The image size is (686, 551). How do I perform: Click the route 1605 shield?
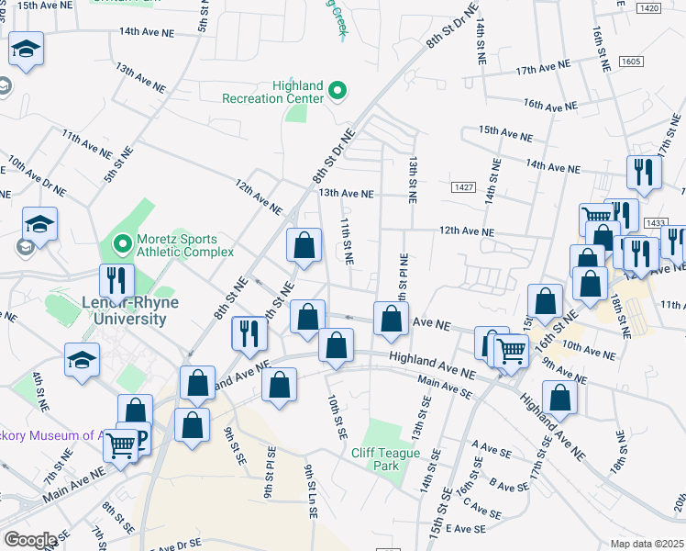(631, 62)
